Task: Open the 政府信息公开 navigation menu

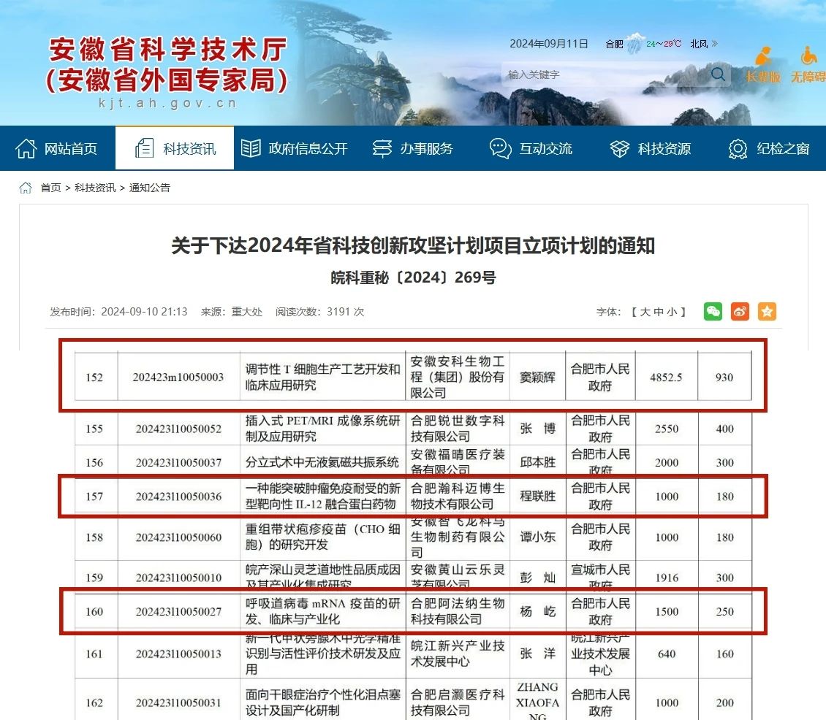Action: click(294, 148)
